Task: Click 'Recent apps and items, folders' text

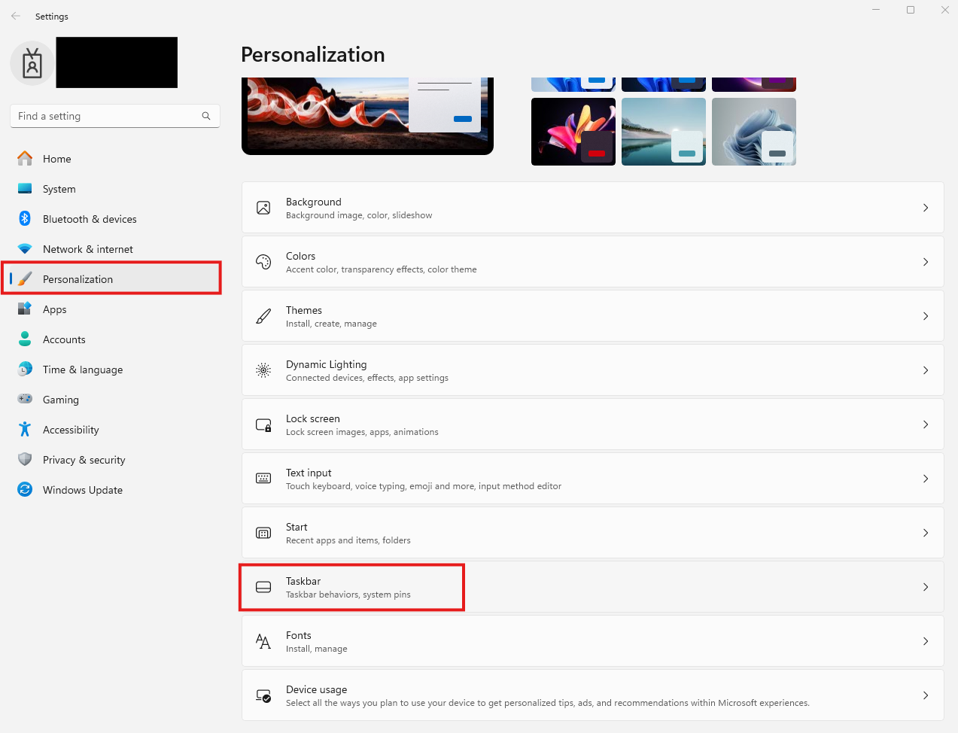Action: [x=348, y=540]
